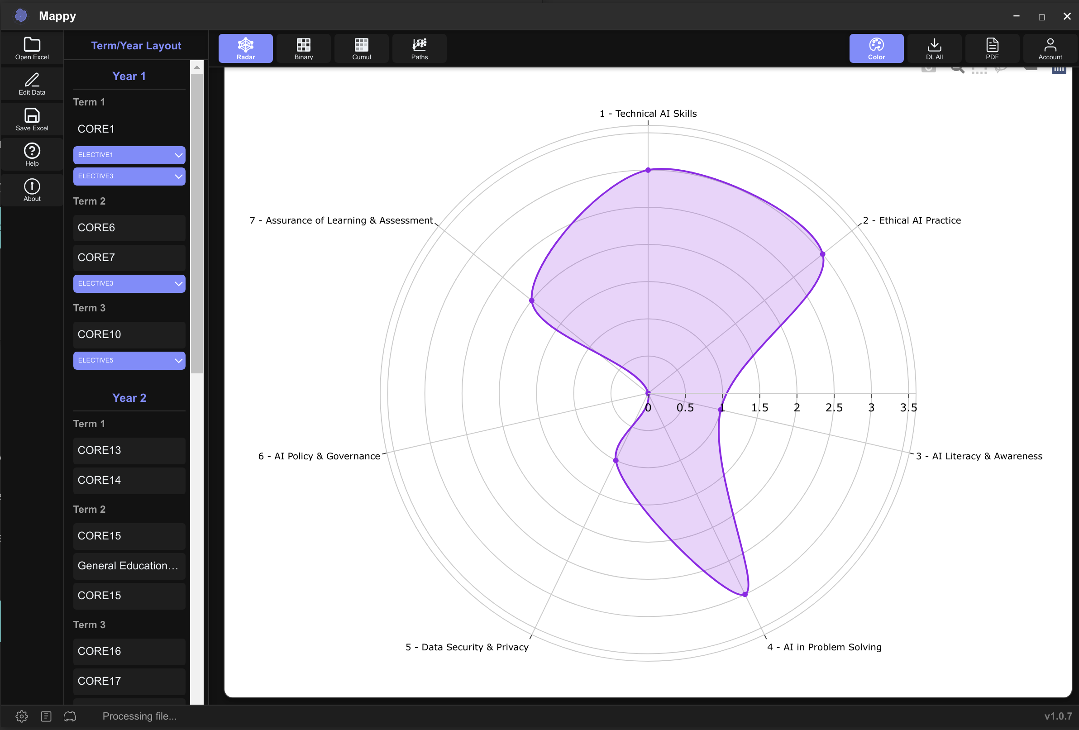Open the Edit Data panel
1079x730 pixels.
tap(32, 84)
